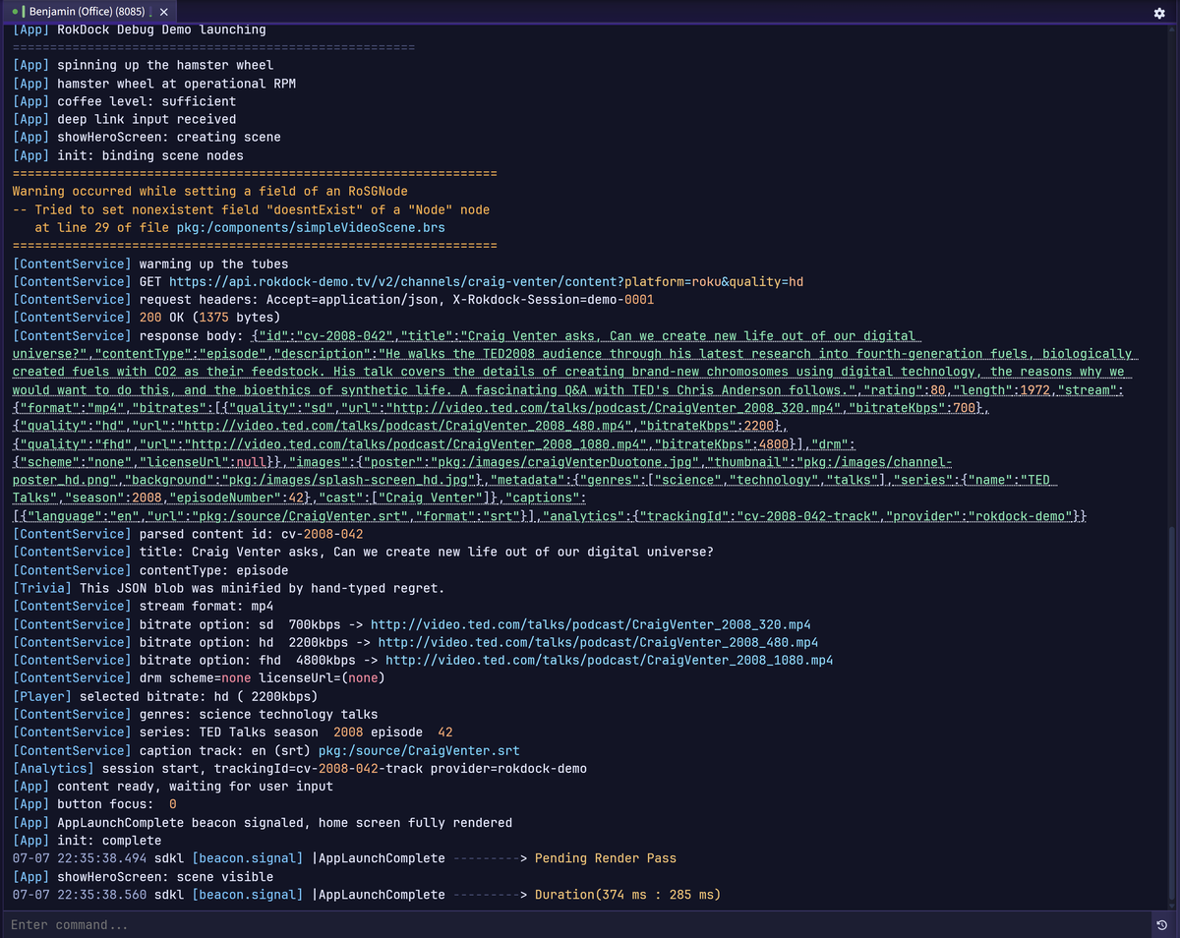
Task: Click "init: binding scene nodes" log line
Action: point(128,155)
